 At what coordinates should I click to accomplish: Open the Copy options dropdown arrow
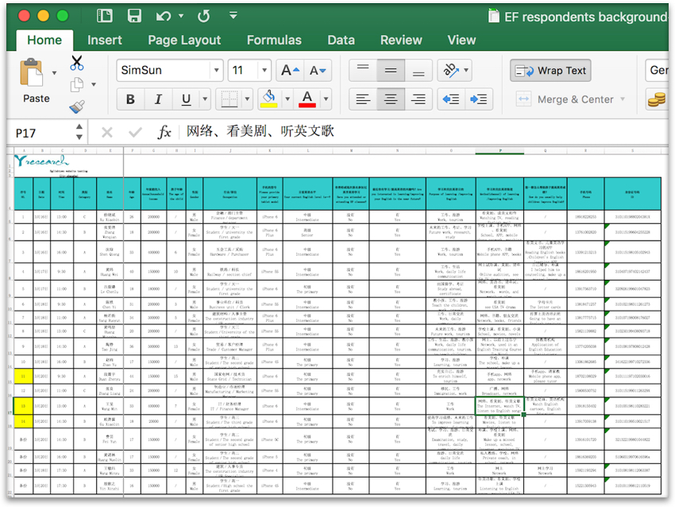[94, 84]
